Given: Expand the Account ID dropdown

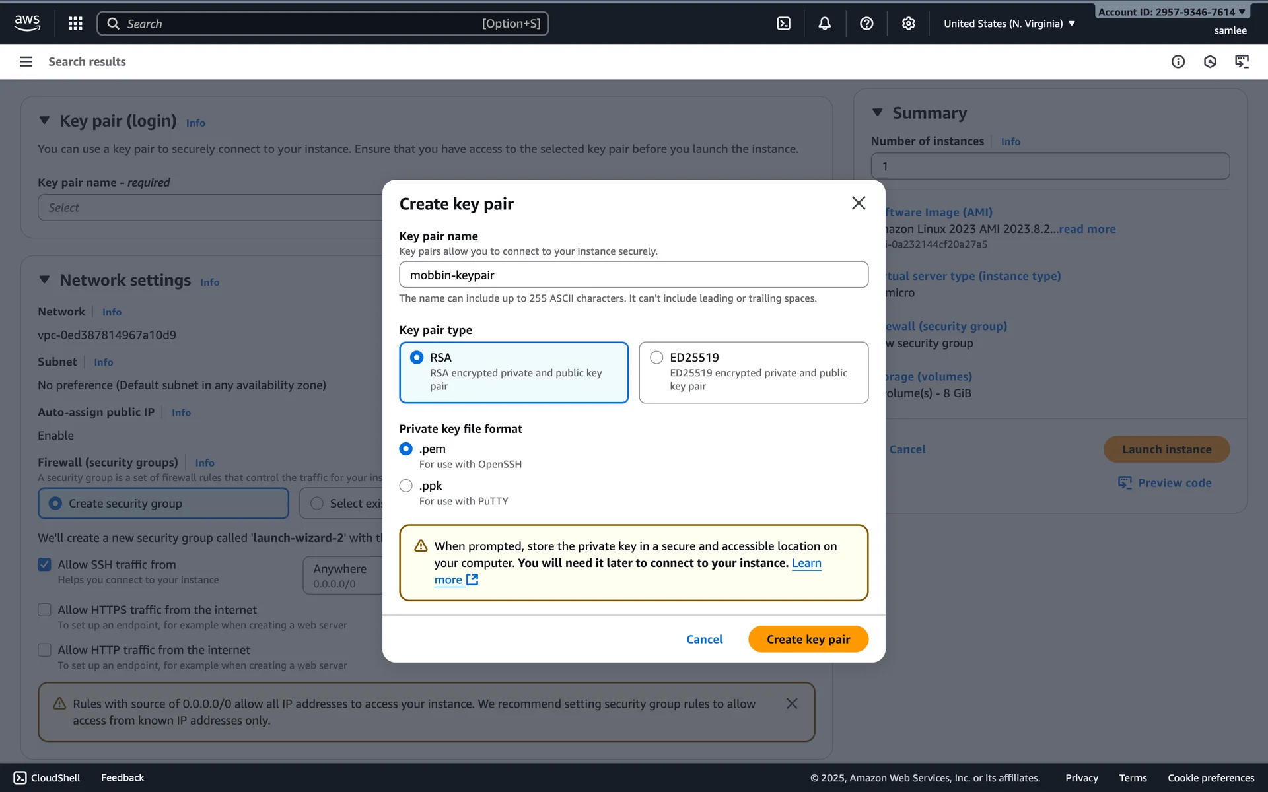Looking at the screenshot, I should [x=1171, y=12].
